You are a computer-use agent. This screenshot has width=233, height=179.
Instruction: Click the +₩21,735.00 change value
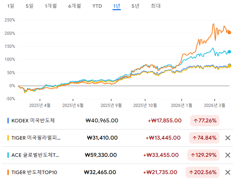click(x=160, y=172)
